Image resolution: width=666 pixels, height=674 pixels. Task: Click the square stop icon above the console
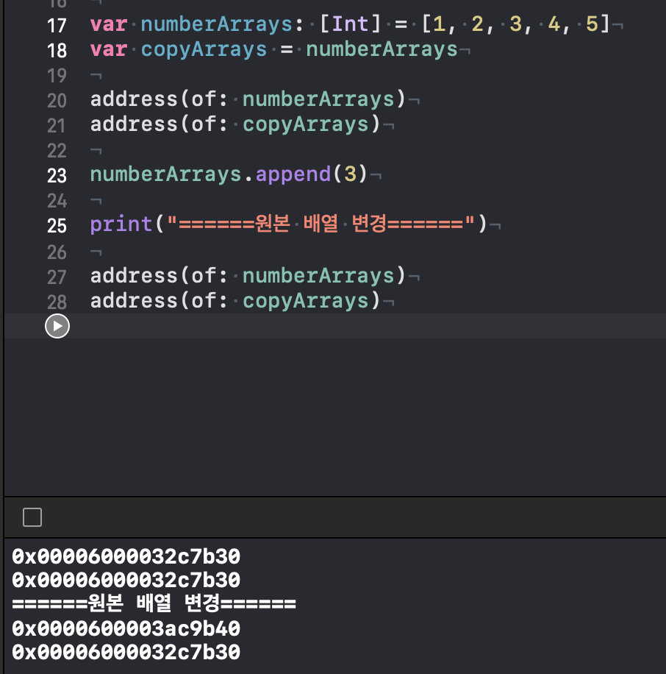click(x=32, y=517)
